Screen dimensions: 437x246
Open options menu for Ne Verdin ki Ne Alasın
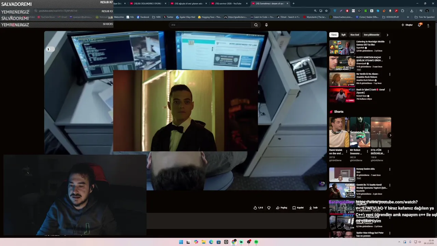[x=390, y=74]
